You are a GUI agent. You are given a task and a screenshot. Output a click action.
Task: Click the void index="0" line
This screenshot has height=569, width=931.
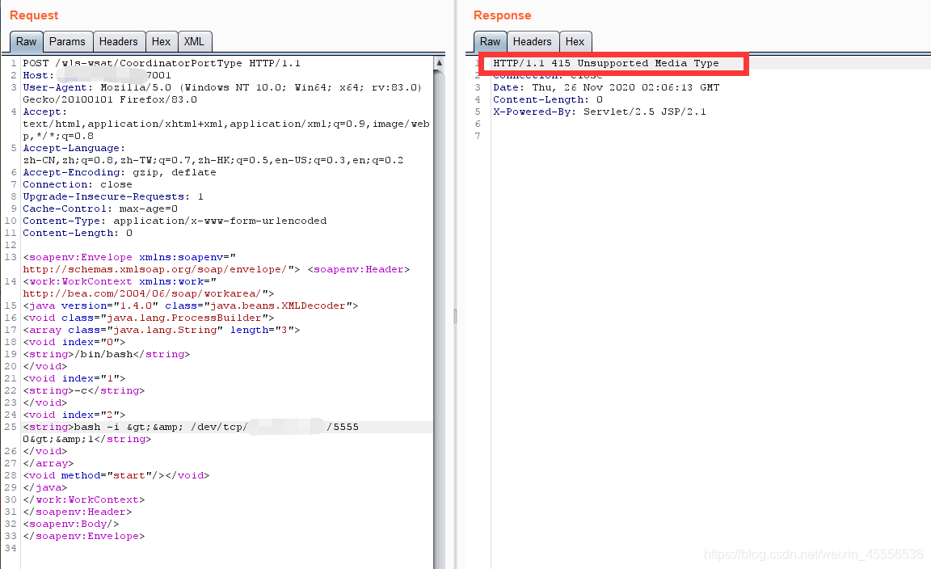(x=74, y=342)
